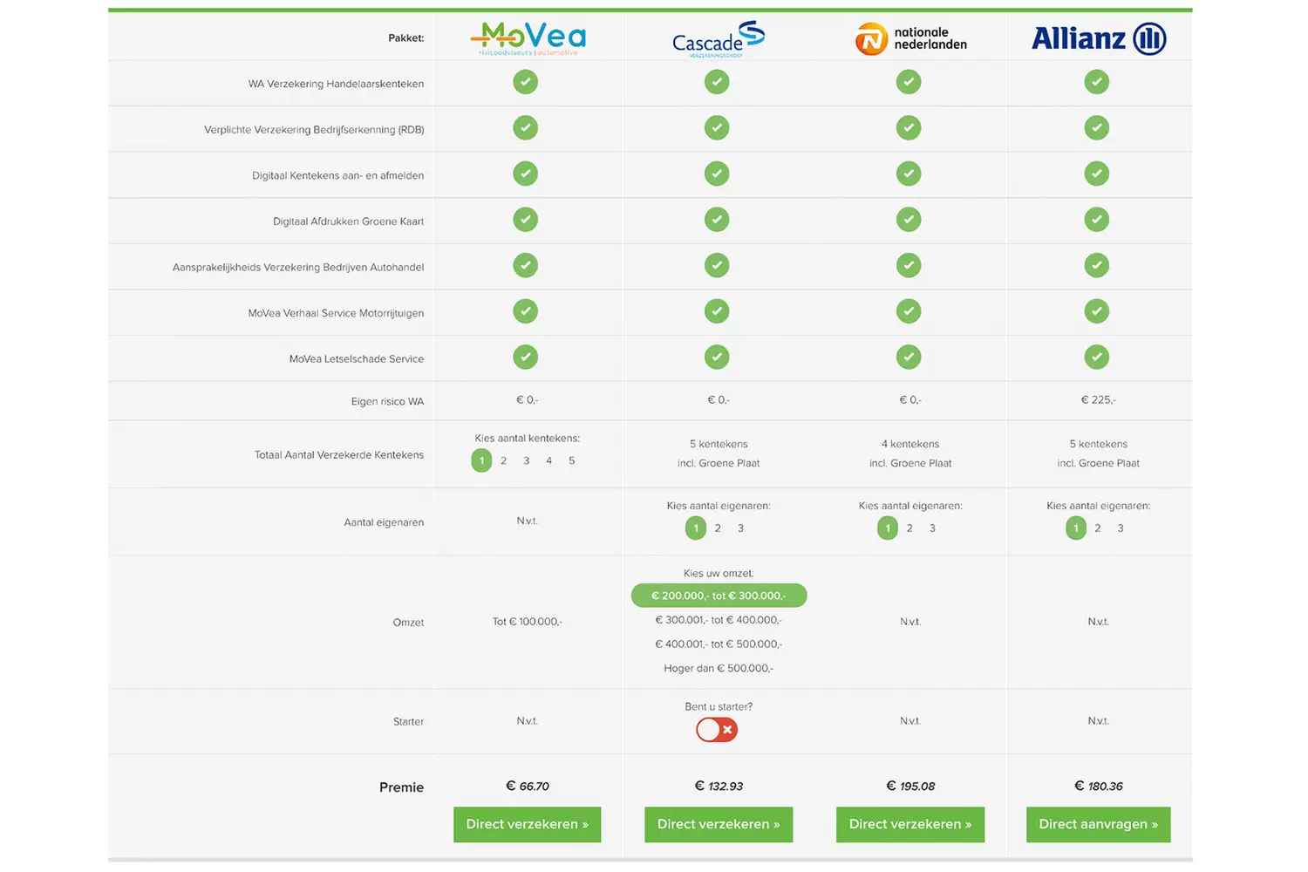Select 3 kentekens for MoVea
Image resolution: width=1308 pixels, height=872 pixels.
click(527, 460)
